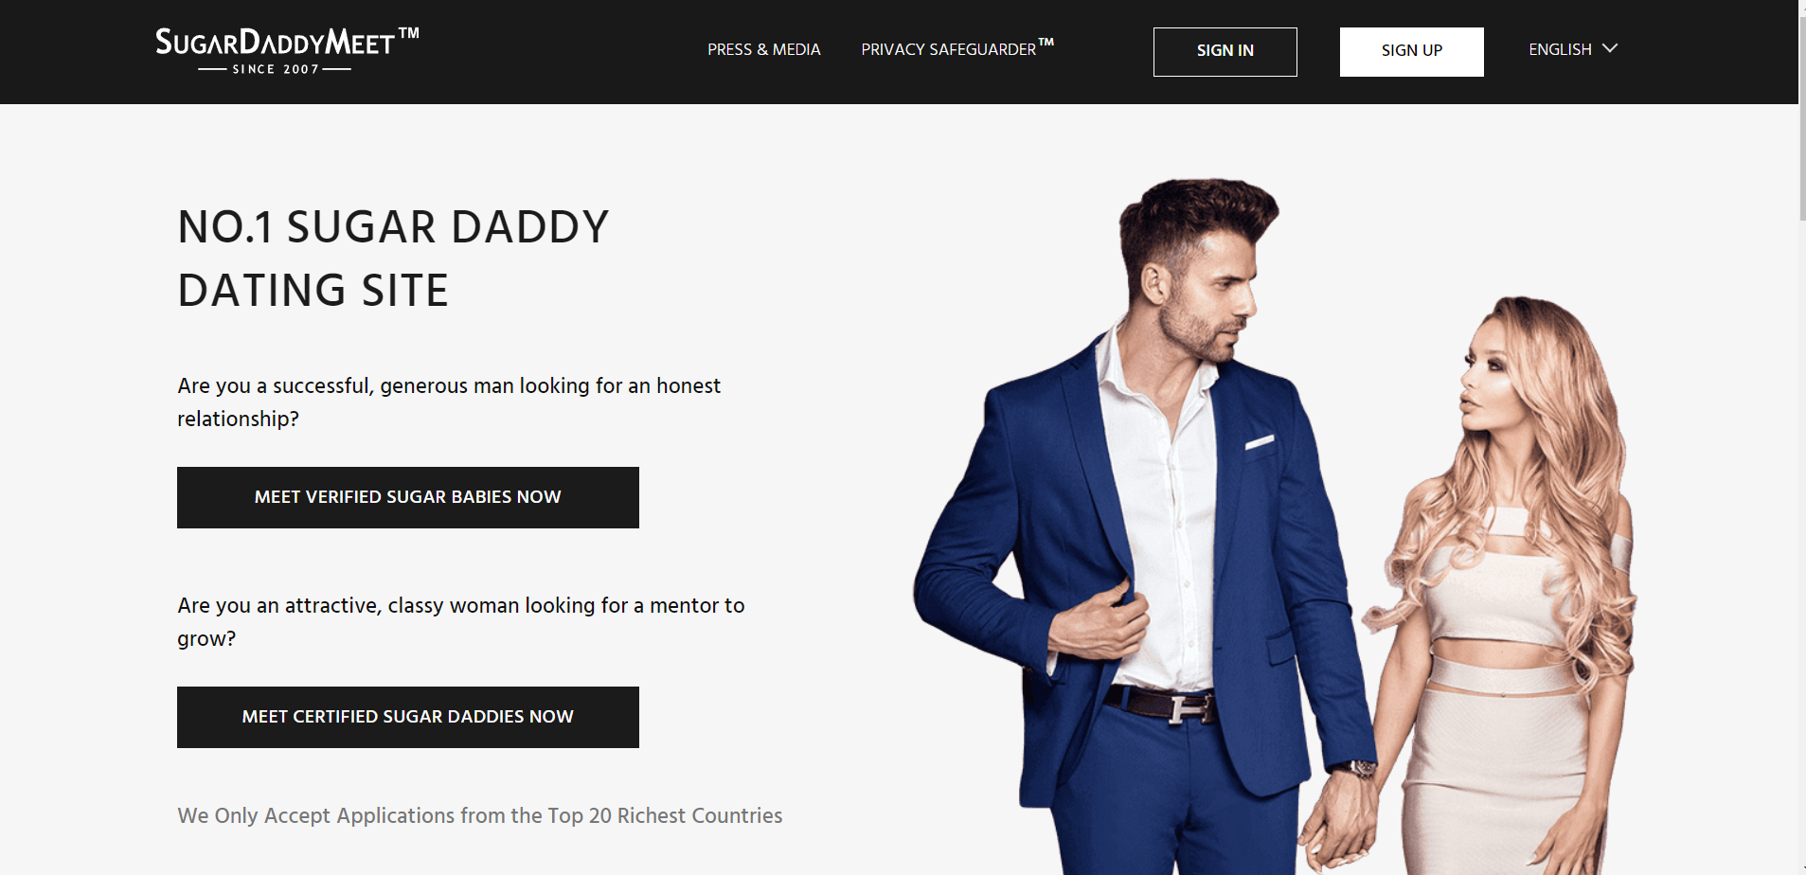Click the SugarDaddyMeet logo
This screenshot has height=875, width=1806.
click(x=287, y=51)
